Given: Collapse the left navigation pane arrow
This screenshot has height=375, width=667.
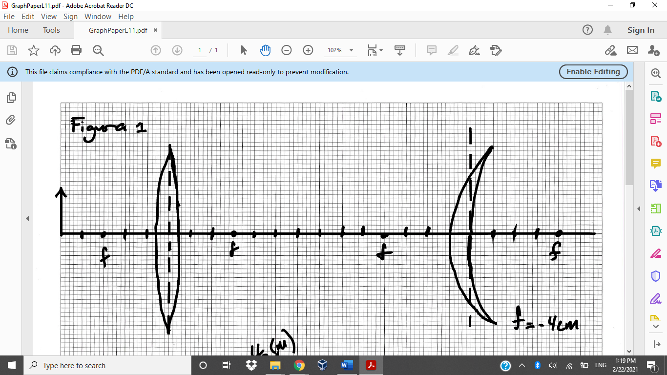Looking at the screenshot, I should click(x=27, y=218).
